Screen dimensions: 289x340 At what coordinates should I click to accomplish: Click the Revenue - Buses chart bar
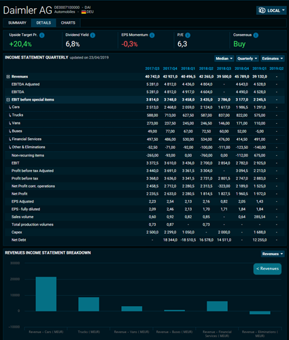(x=174, y=311)
